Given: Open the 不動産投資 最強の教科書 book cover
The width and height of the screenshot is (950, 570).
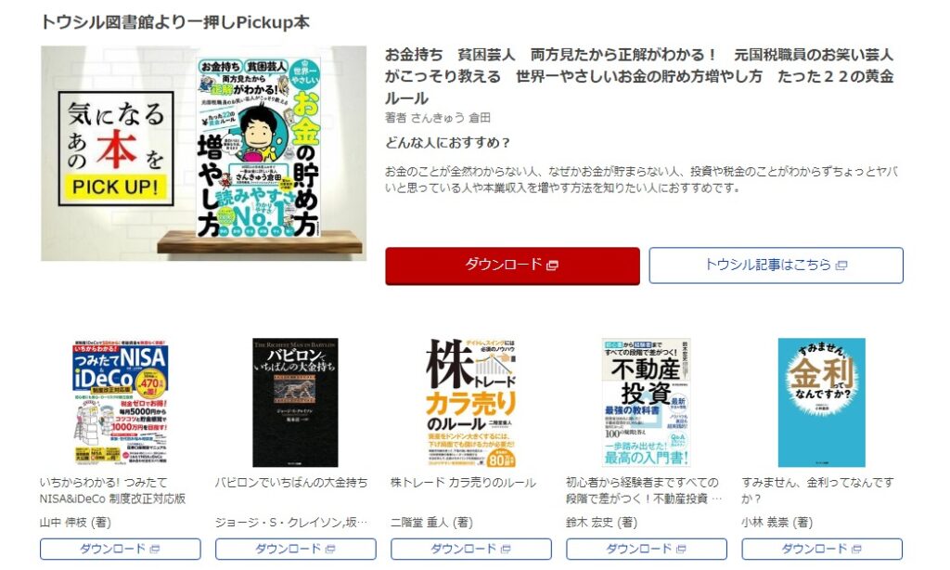Looking at the screenshot, I should [x=646, y=403].
